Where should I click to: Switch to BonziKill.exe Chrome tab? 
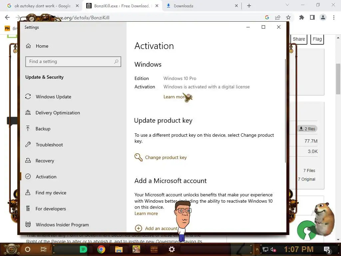122,6
